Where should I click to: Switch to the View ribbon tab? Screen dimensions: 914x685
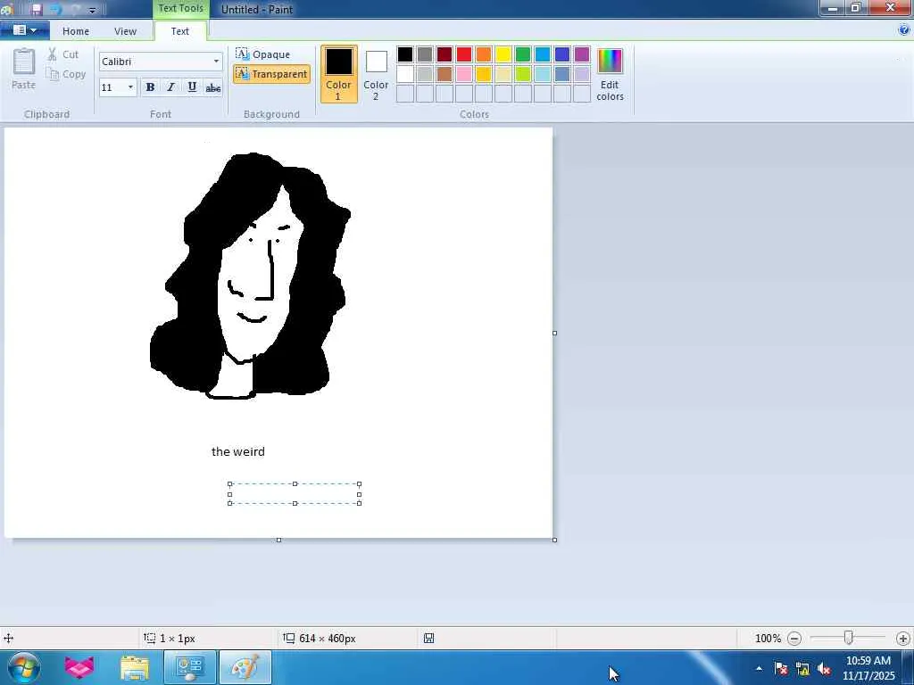125,31
